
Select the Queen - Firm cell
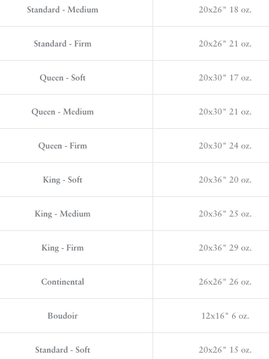click(x=63, y=146)
